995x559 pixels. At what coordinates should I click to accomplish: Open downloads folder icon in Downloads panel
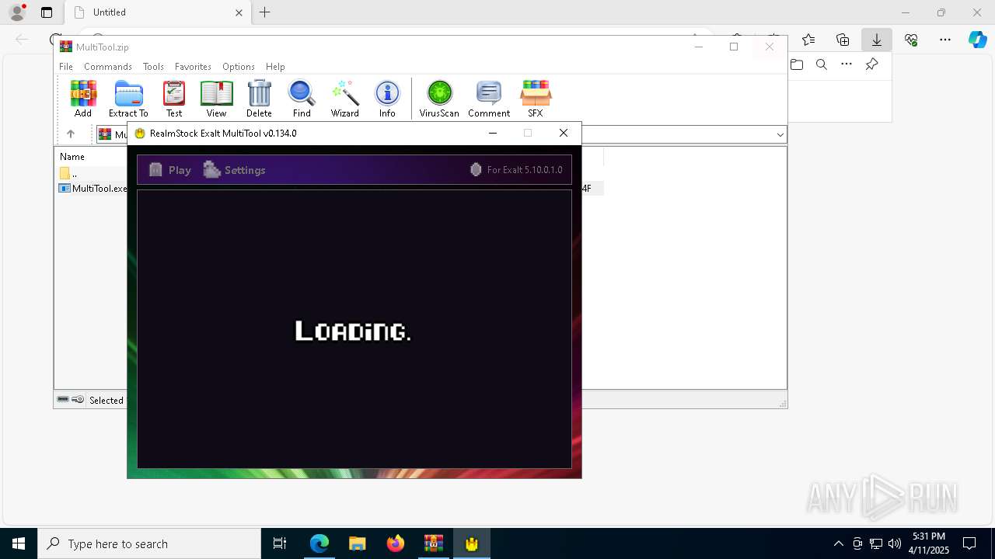(797, 64)
